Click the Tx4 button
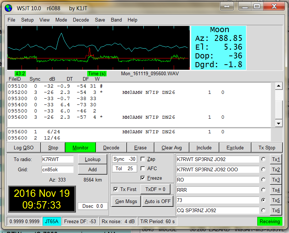This screenshot has height=233, width=289. click(x=276, y=190)
